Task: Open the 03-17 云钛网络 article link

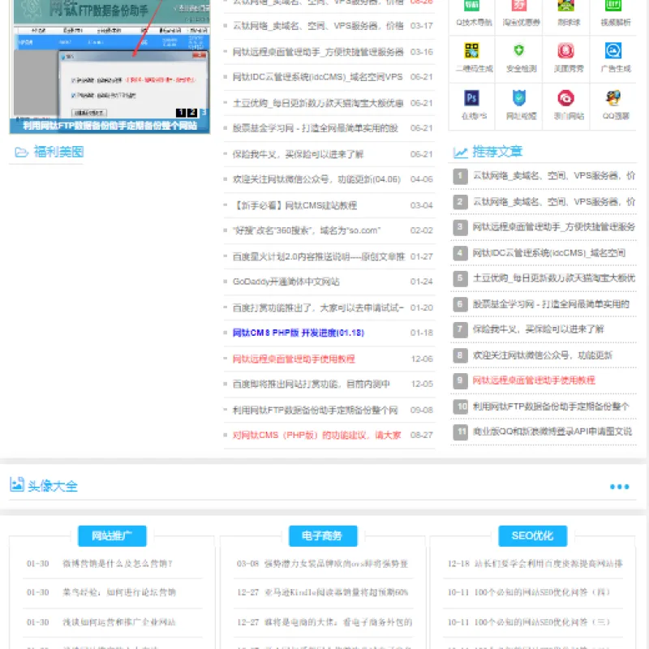Action: tap(318, 26)
